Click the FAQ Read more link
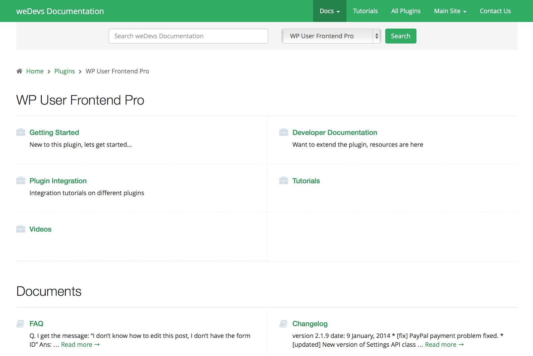533x356 pixels. click(80, 345)
